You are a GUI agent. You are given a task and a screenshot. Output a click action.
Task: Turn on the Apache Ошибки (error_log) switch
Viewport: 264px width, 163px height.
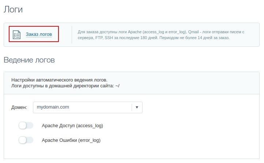26,140
